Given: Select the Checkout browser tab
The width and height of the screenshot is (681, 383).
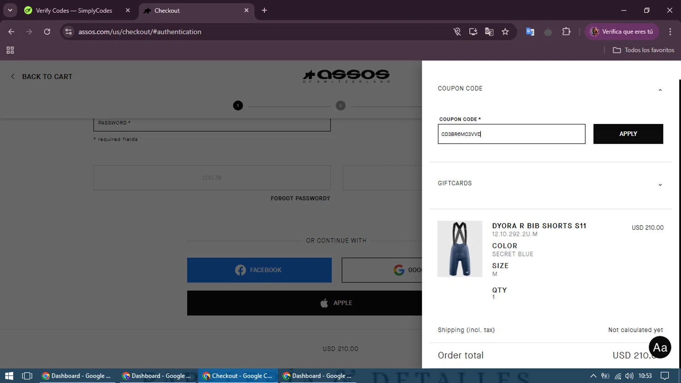Looking at the screenshot, I should pos(195,10).
